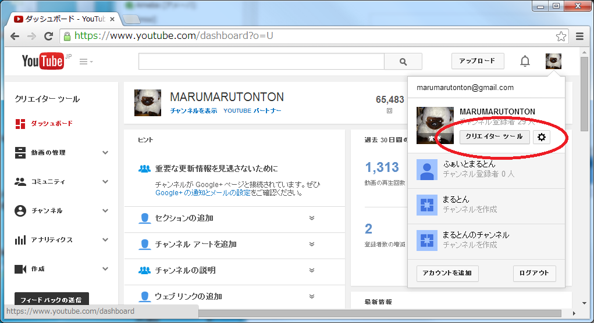
Task: Reload the page with refresh icon
Action: pyautogui.click(x=48, y=37)
